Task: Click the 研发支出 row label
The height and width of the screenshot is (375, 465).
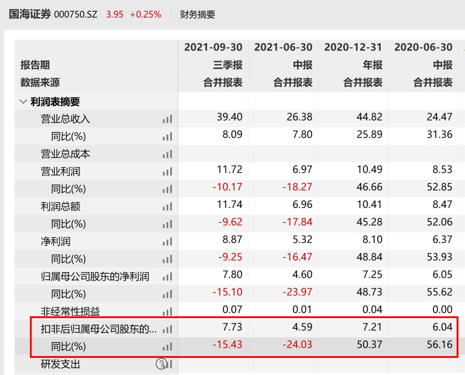Action: [x=61, y=364]
